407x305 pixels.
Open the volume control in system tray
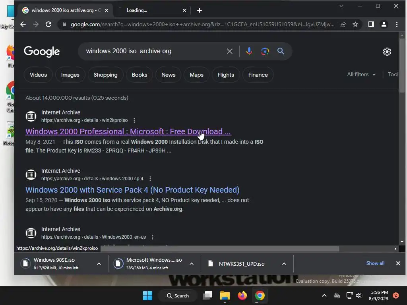[359, 295]
